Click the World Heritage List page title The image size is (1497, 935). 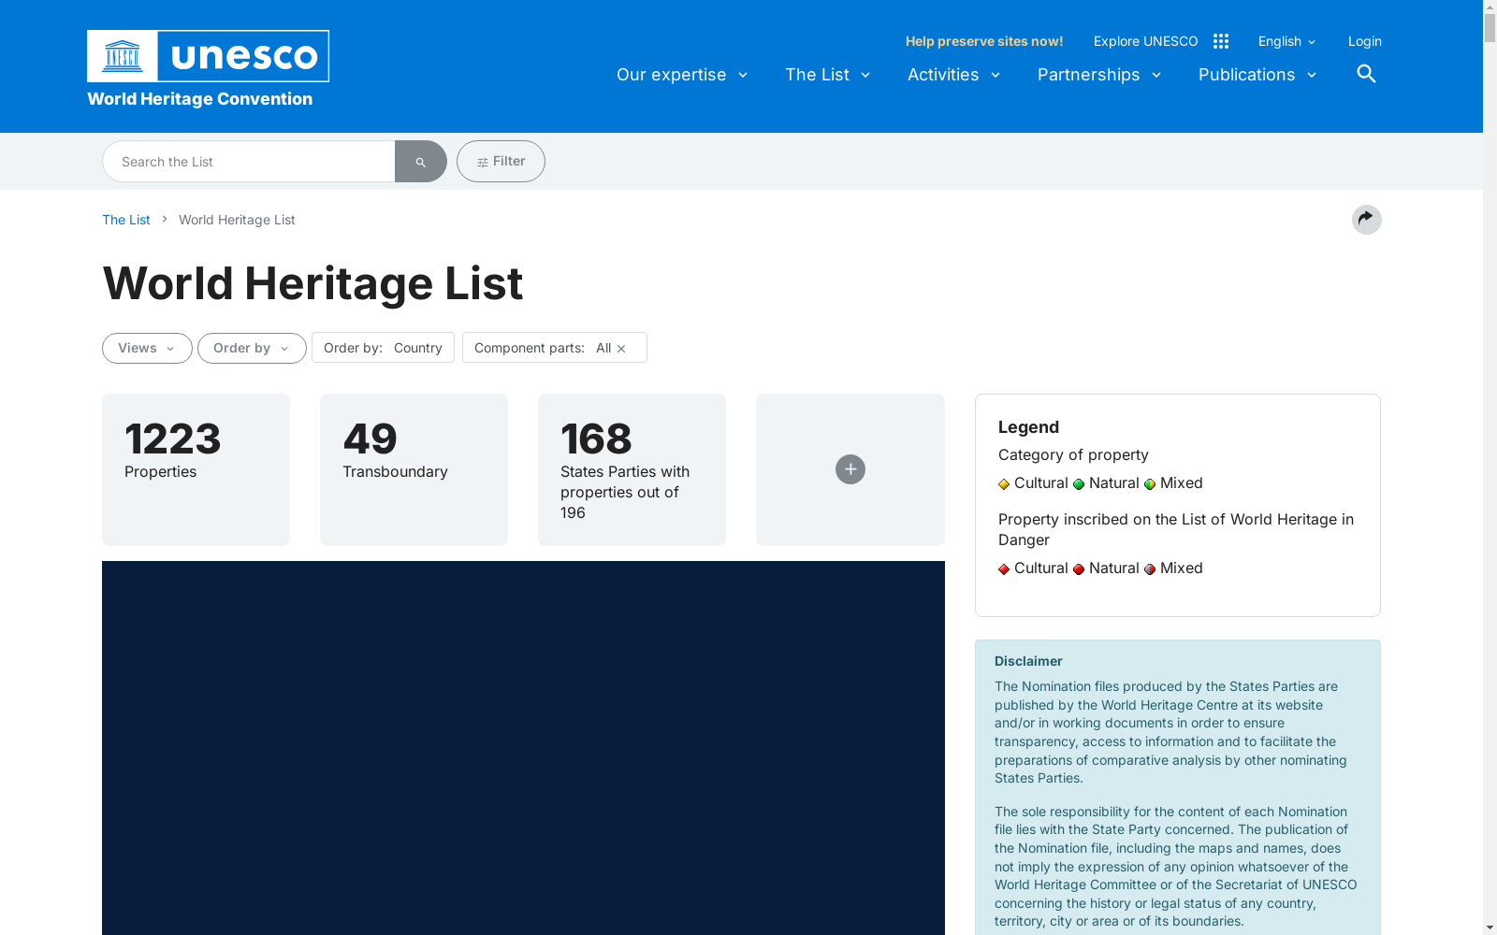point(312,283)
